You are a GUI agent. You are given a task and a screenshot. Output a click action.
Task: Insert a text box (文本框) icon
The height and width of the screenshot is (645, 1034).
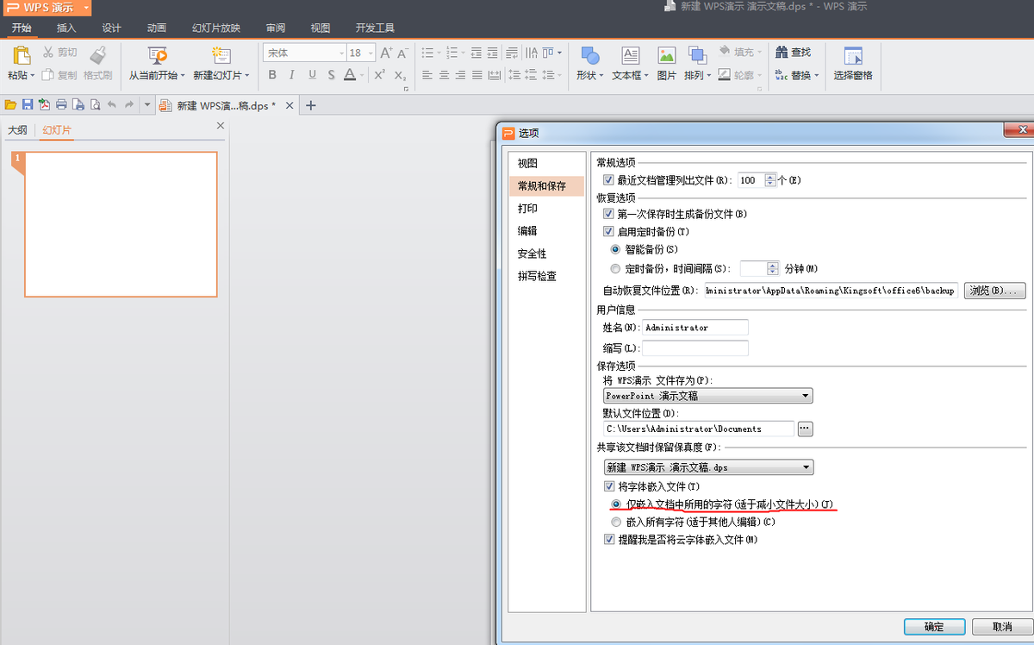[x=631, y=56]
